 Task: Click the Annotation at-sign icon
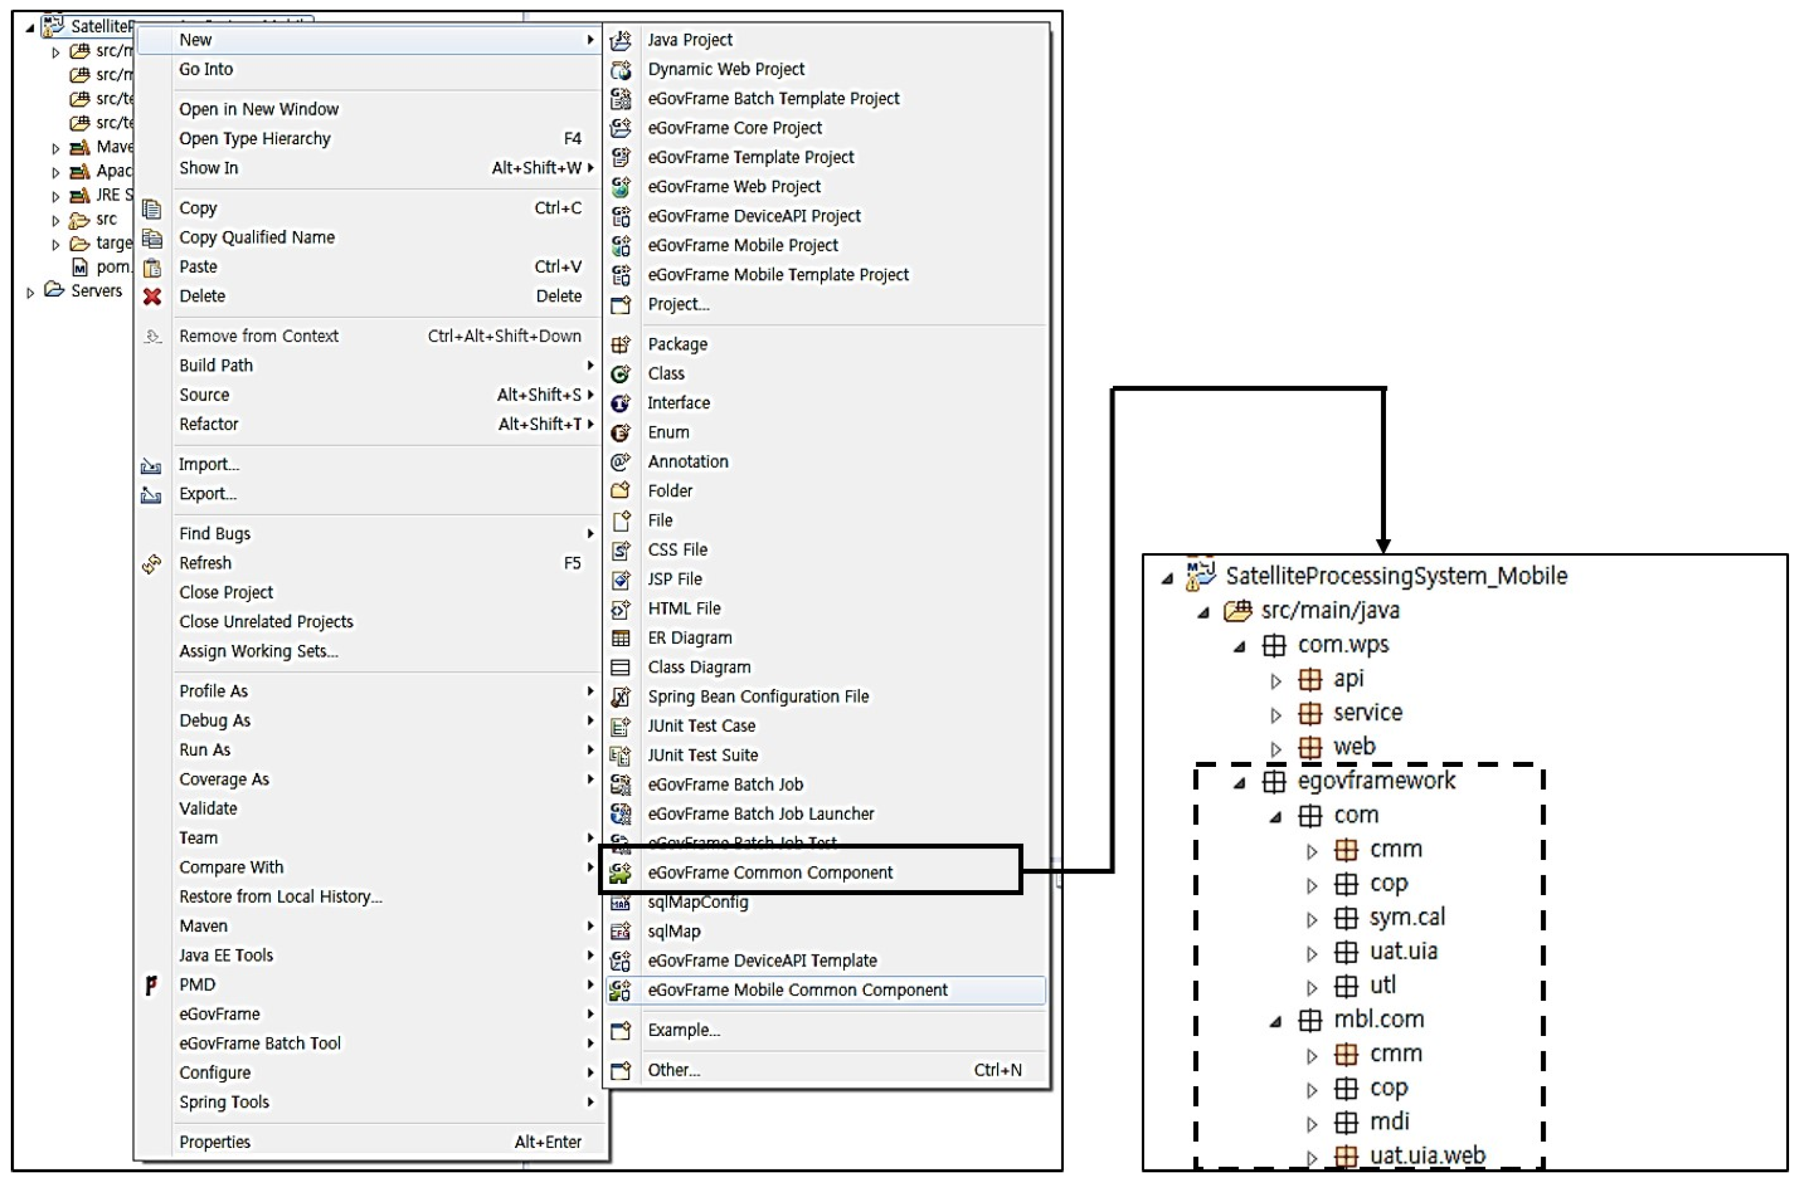tap(620, 462)
